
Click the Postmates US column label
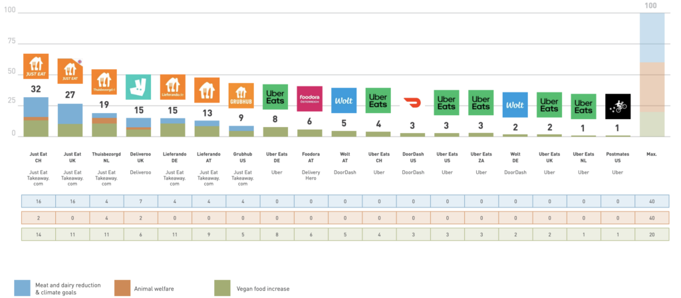click(x=617, y=158)
